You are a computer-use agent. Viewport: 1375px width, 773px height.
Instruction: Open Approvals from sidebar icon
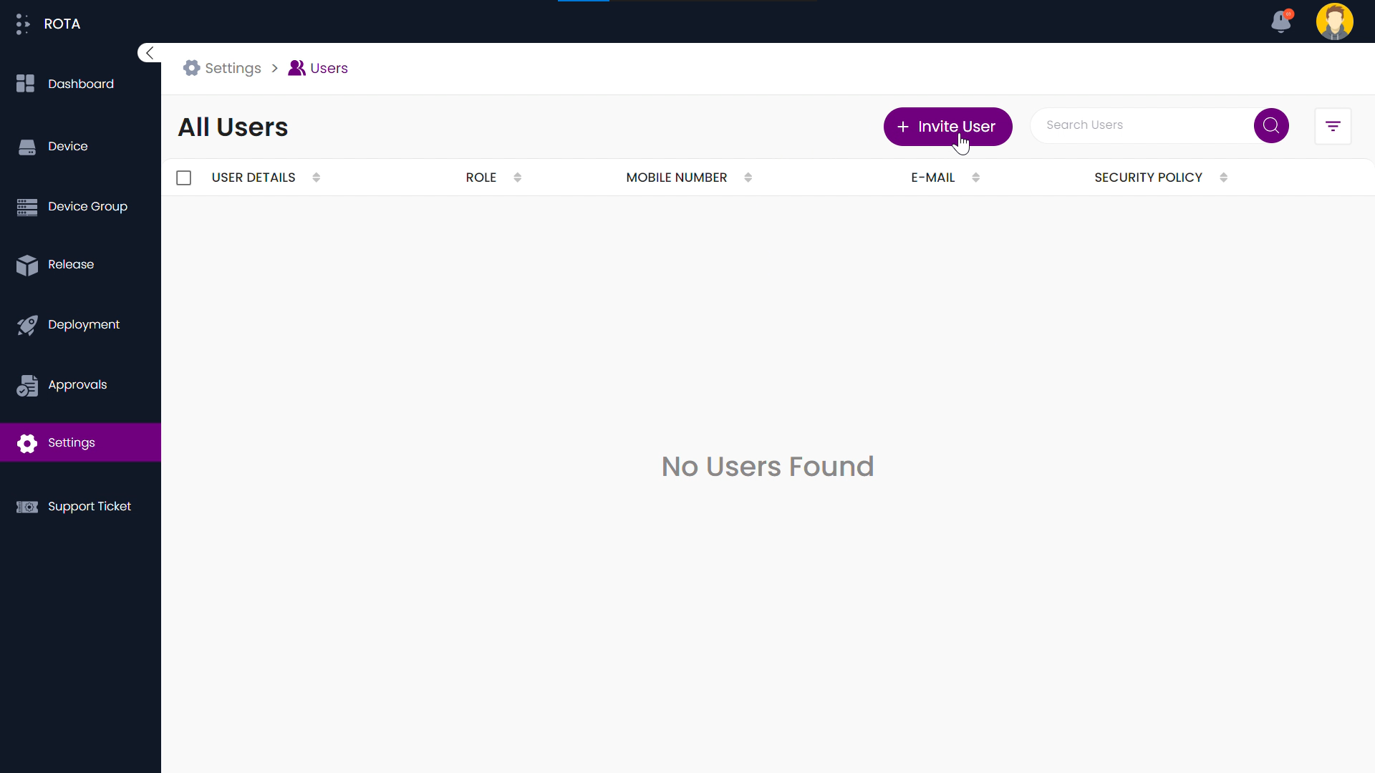26,384
